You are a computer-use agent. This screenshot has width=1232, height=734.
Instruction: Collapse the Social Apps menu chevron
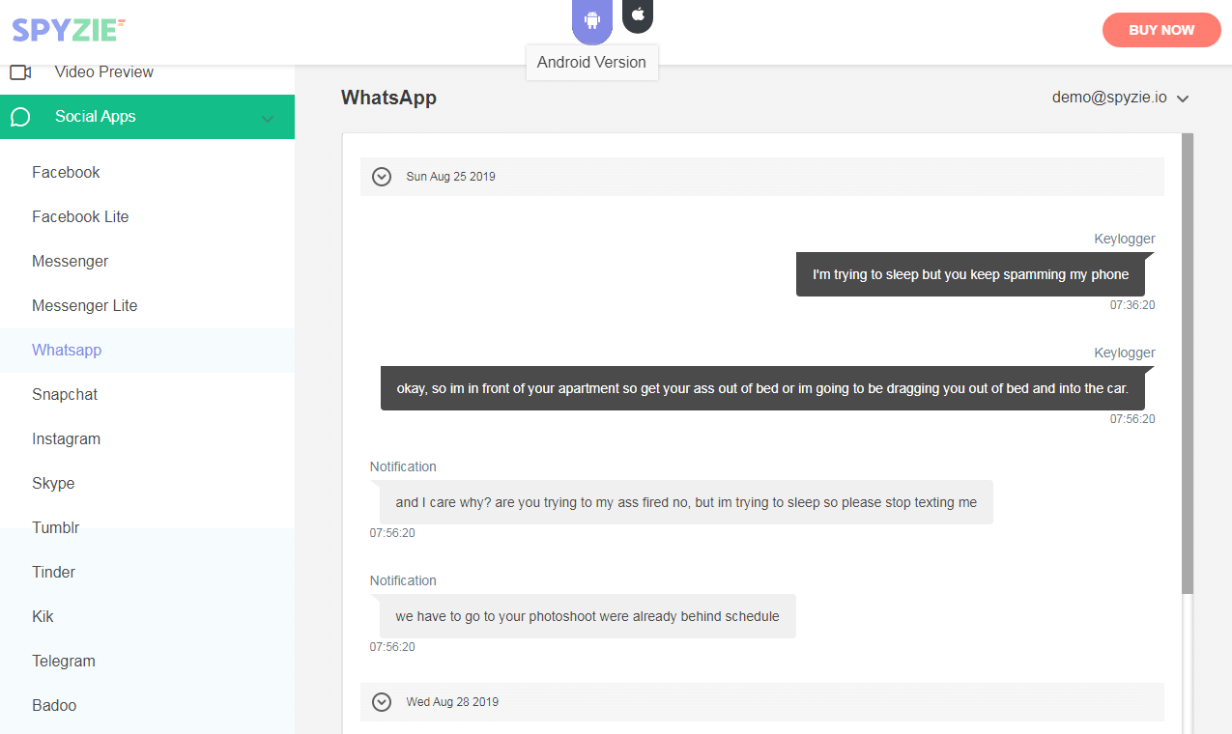268,119
